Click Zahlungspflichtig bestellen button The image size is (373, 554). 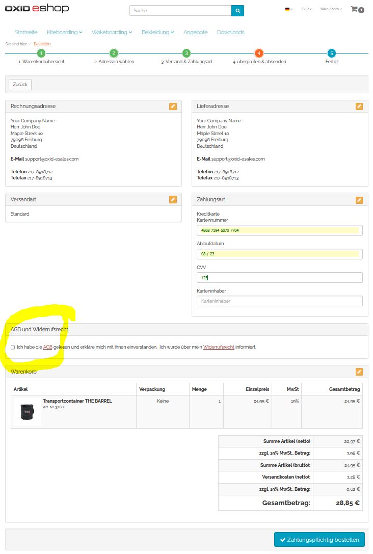pos(319,540)
